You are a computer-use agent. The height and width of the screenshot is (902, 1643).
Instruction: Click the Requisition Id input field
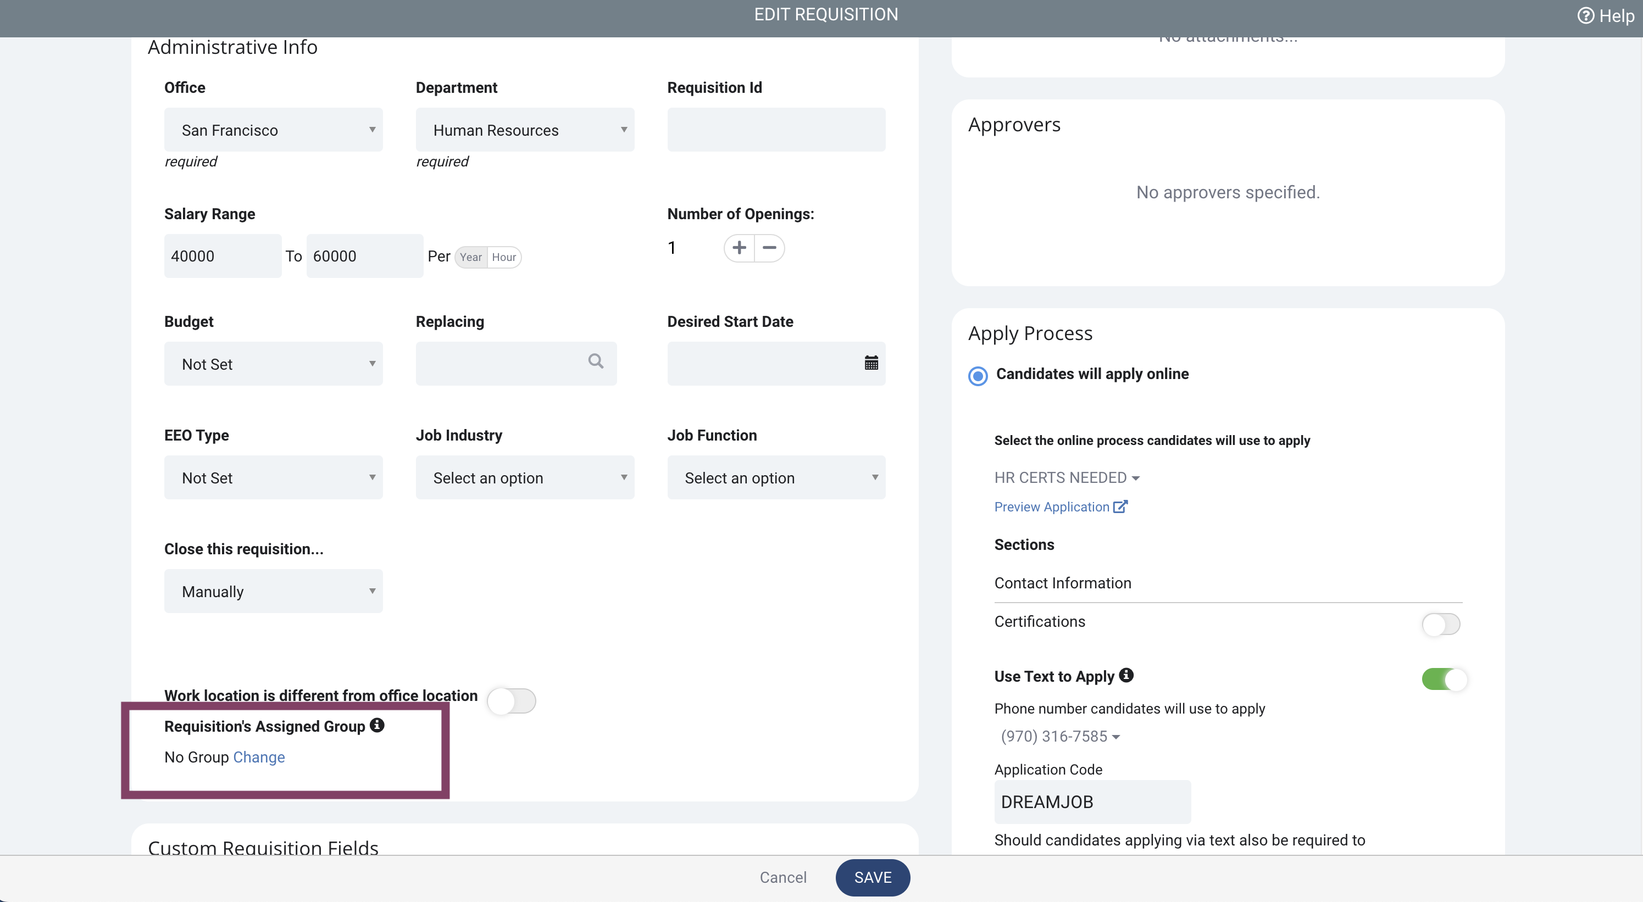pyautogui.click(x=776, y=130)
